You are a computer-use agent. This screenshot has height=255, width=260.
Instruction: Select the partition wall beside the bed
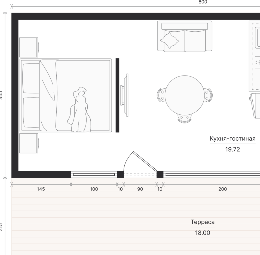tap(117, 95)
